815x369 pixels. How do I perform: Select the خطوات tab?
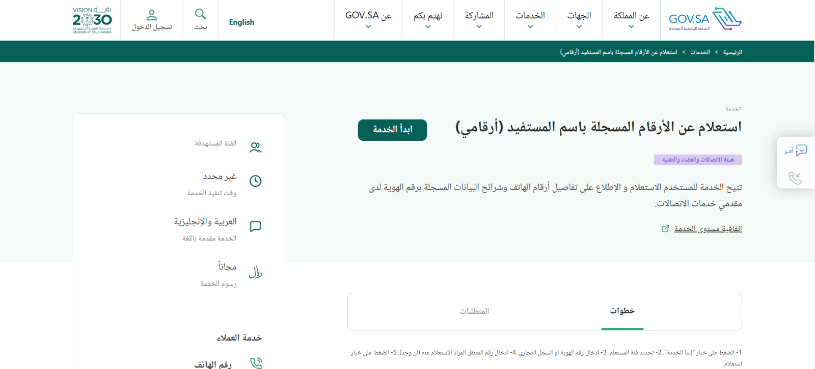pos(622,311)
